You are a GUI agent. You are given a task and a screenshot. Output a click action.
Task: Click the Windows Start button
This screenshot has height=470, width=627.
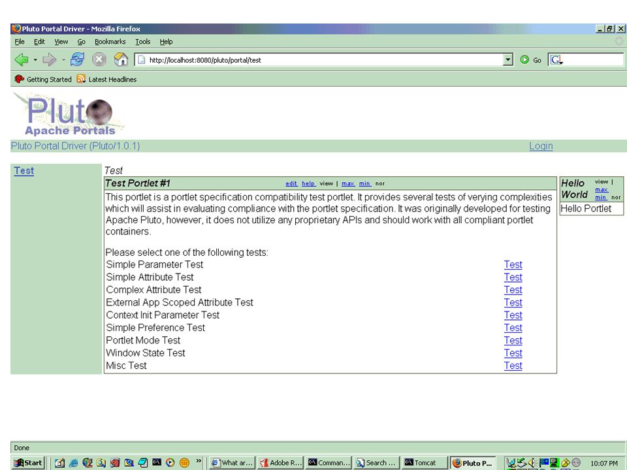pos(28,463)
